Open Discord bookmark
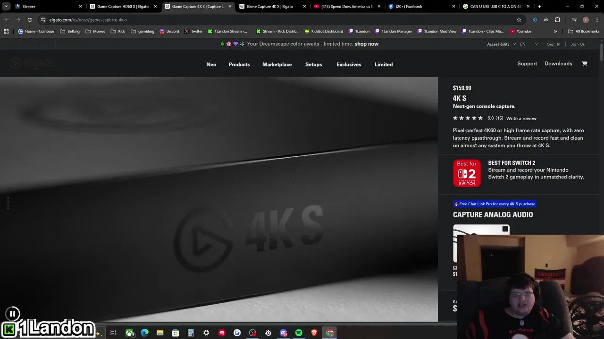The image size is (604, 339). (x=169, y=32)
